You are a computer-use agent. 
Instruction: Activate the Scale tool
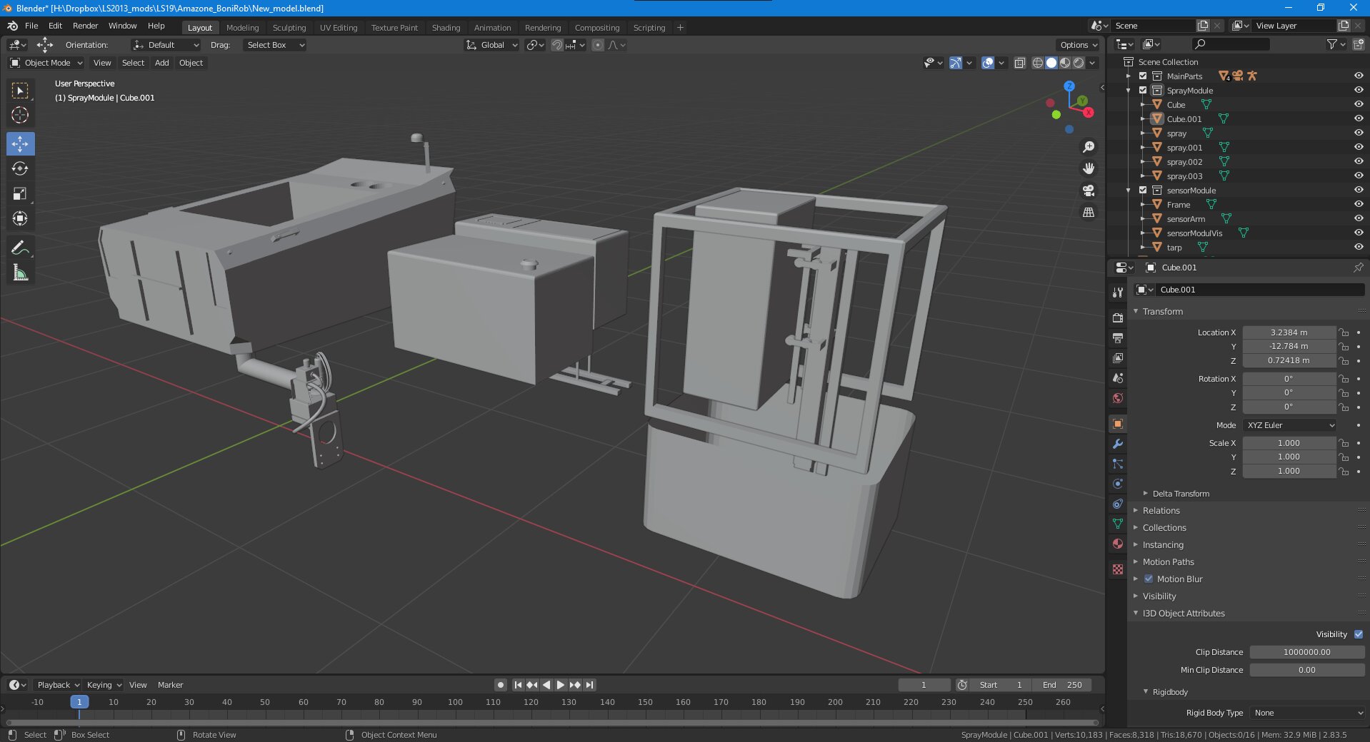click(x=20, y=193)
